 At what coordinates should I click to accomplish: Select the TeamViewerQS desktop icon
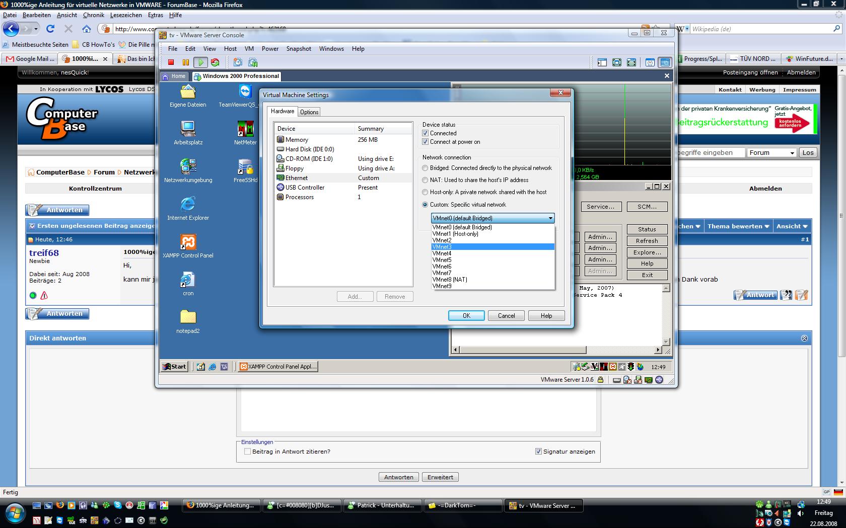click(245, 96)
